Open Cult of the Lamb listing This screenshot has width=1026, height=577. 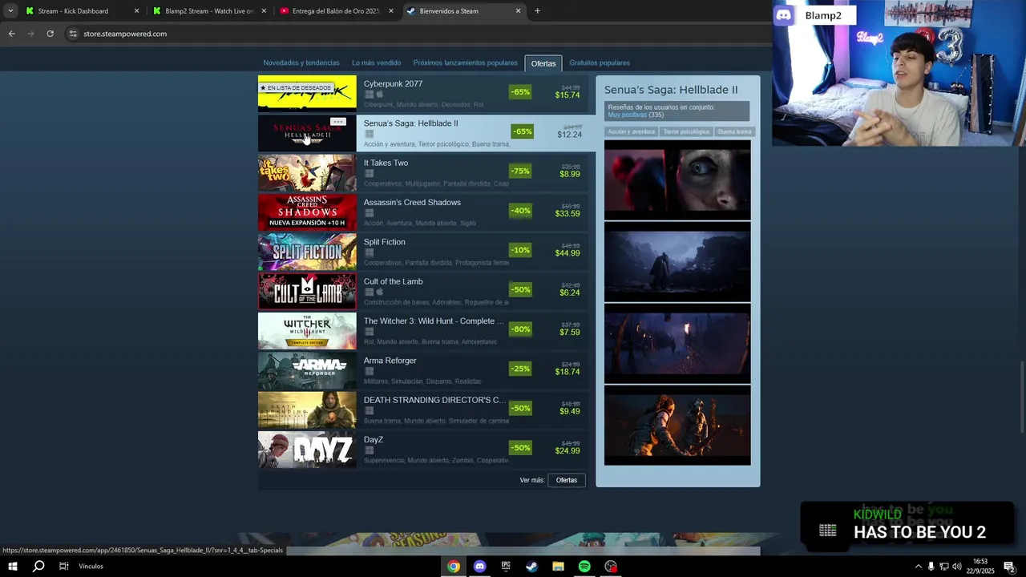pyautogui.click(x=422, y=292)
